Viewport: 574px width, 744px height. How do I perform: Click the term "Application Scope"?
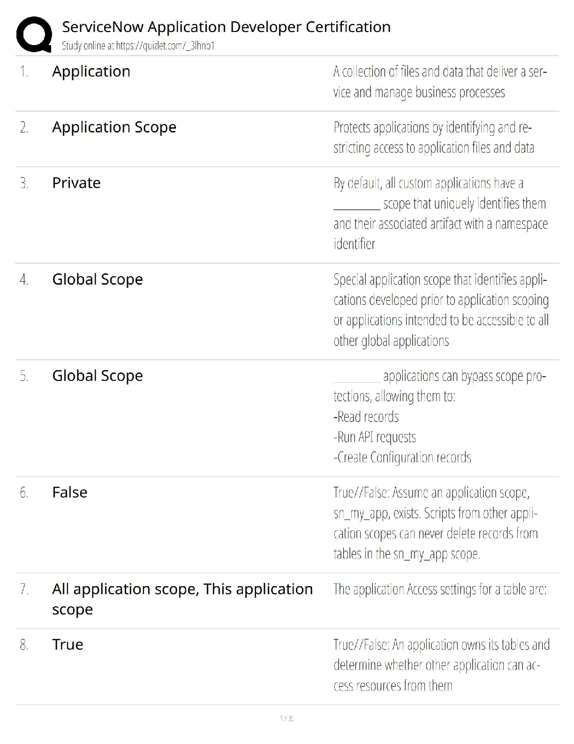click(x=114, y=127)
